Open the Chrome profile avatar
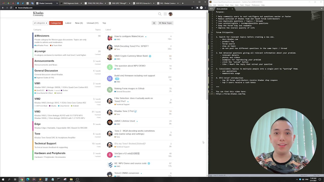The width and height of the screenshot is (324, 182). pos(201,8)
